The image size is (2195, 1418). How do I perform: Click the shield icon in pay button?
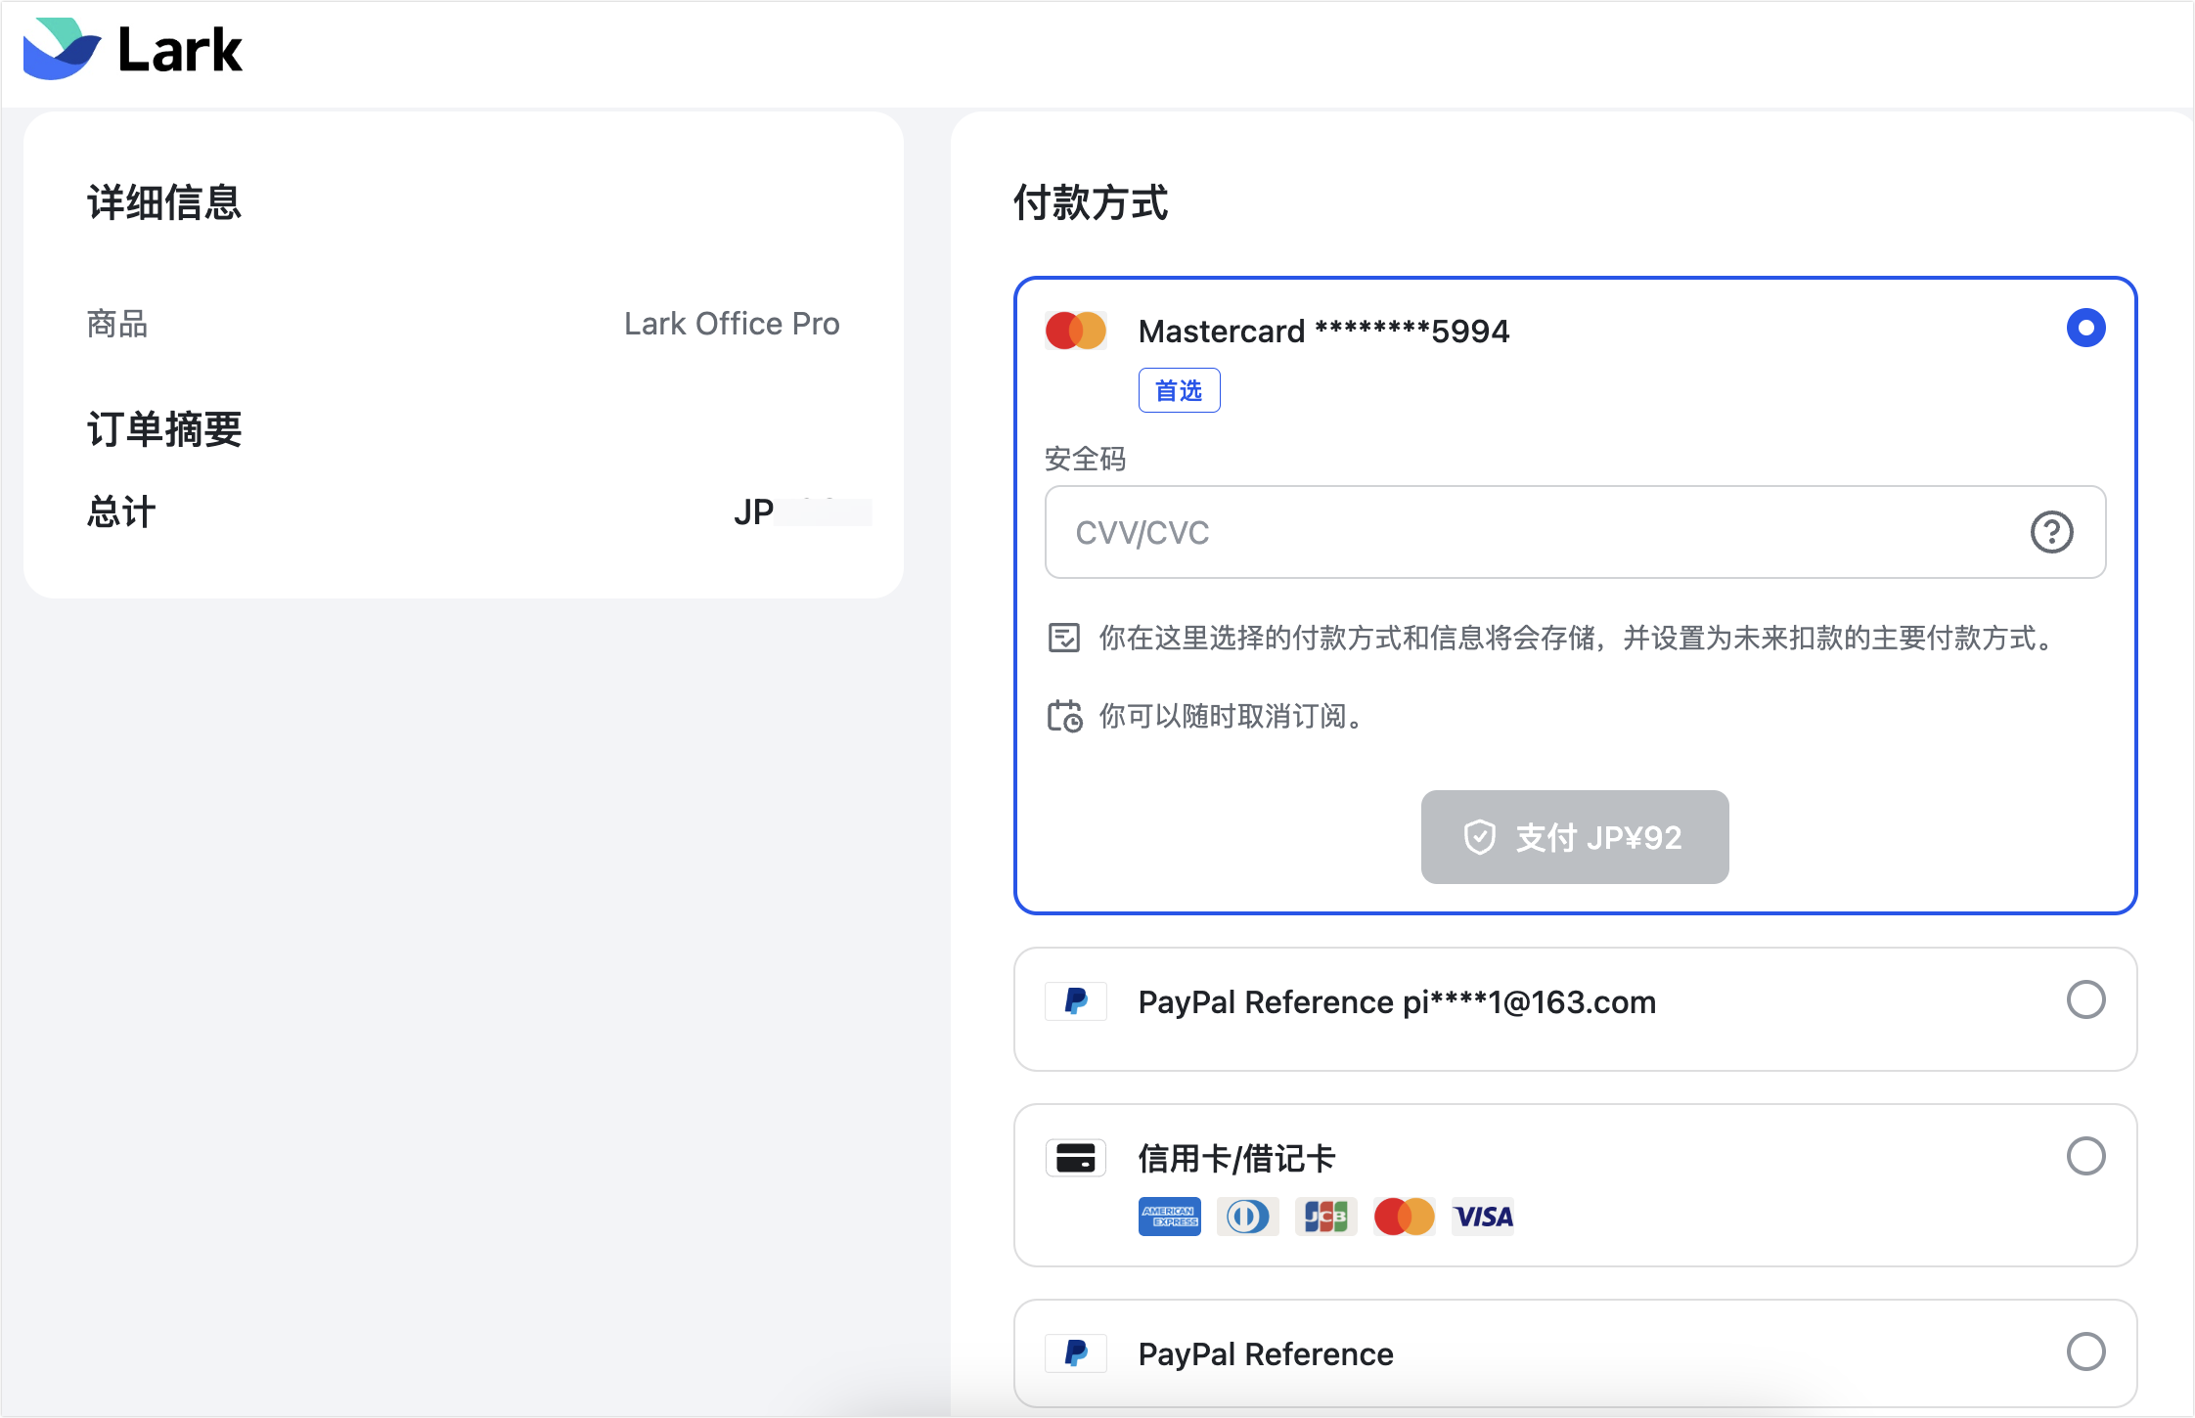coord(1480,837)
